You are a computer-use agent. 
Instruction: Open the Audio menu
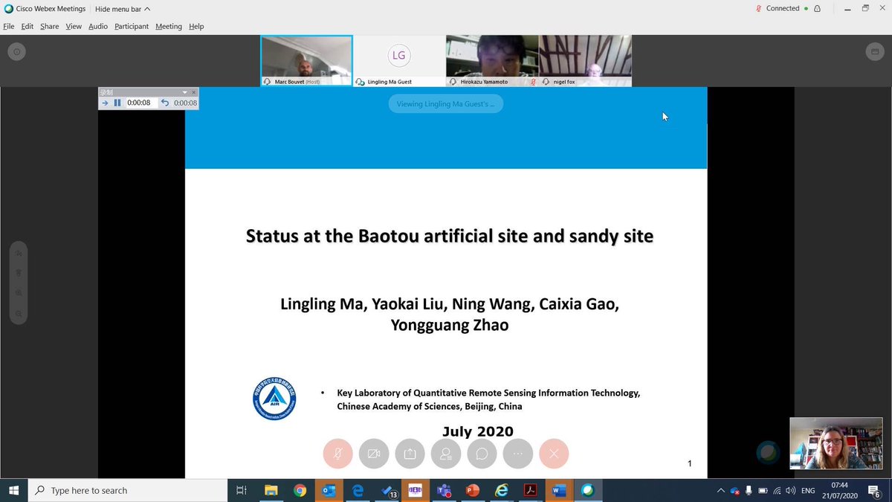tap(97, 26)
